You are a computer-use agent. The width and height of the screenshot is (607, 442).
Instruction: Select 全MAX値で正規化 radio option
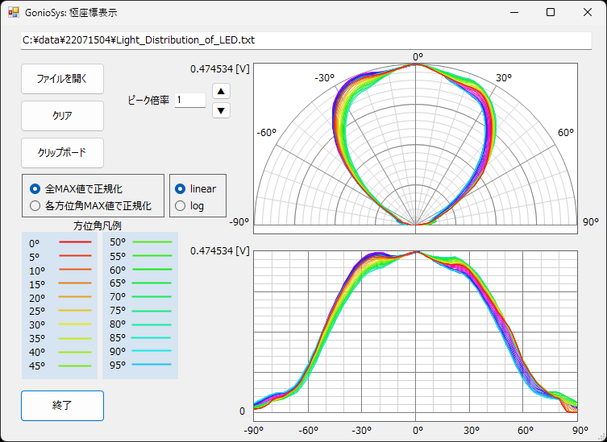tap(35, 189)
